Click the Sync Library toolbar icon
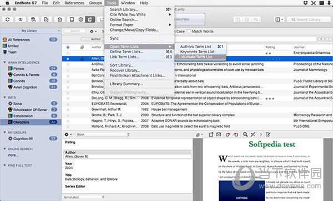Viewport: 333px width, 201px height. pyautogui.click(x=8, y=19)
